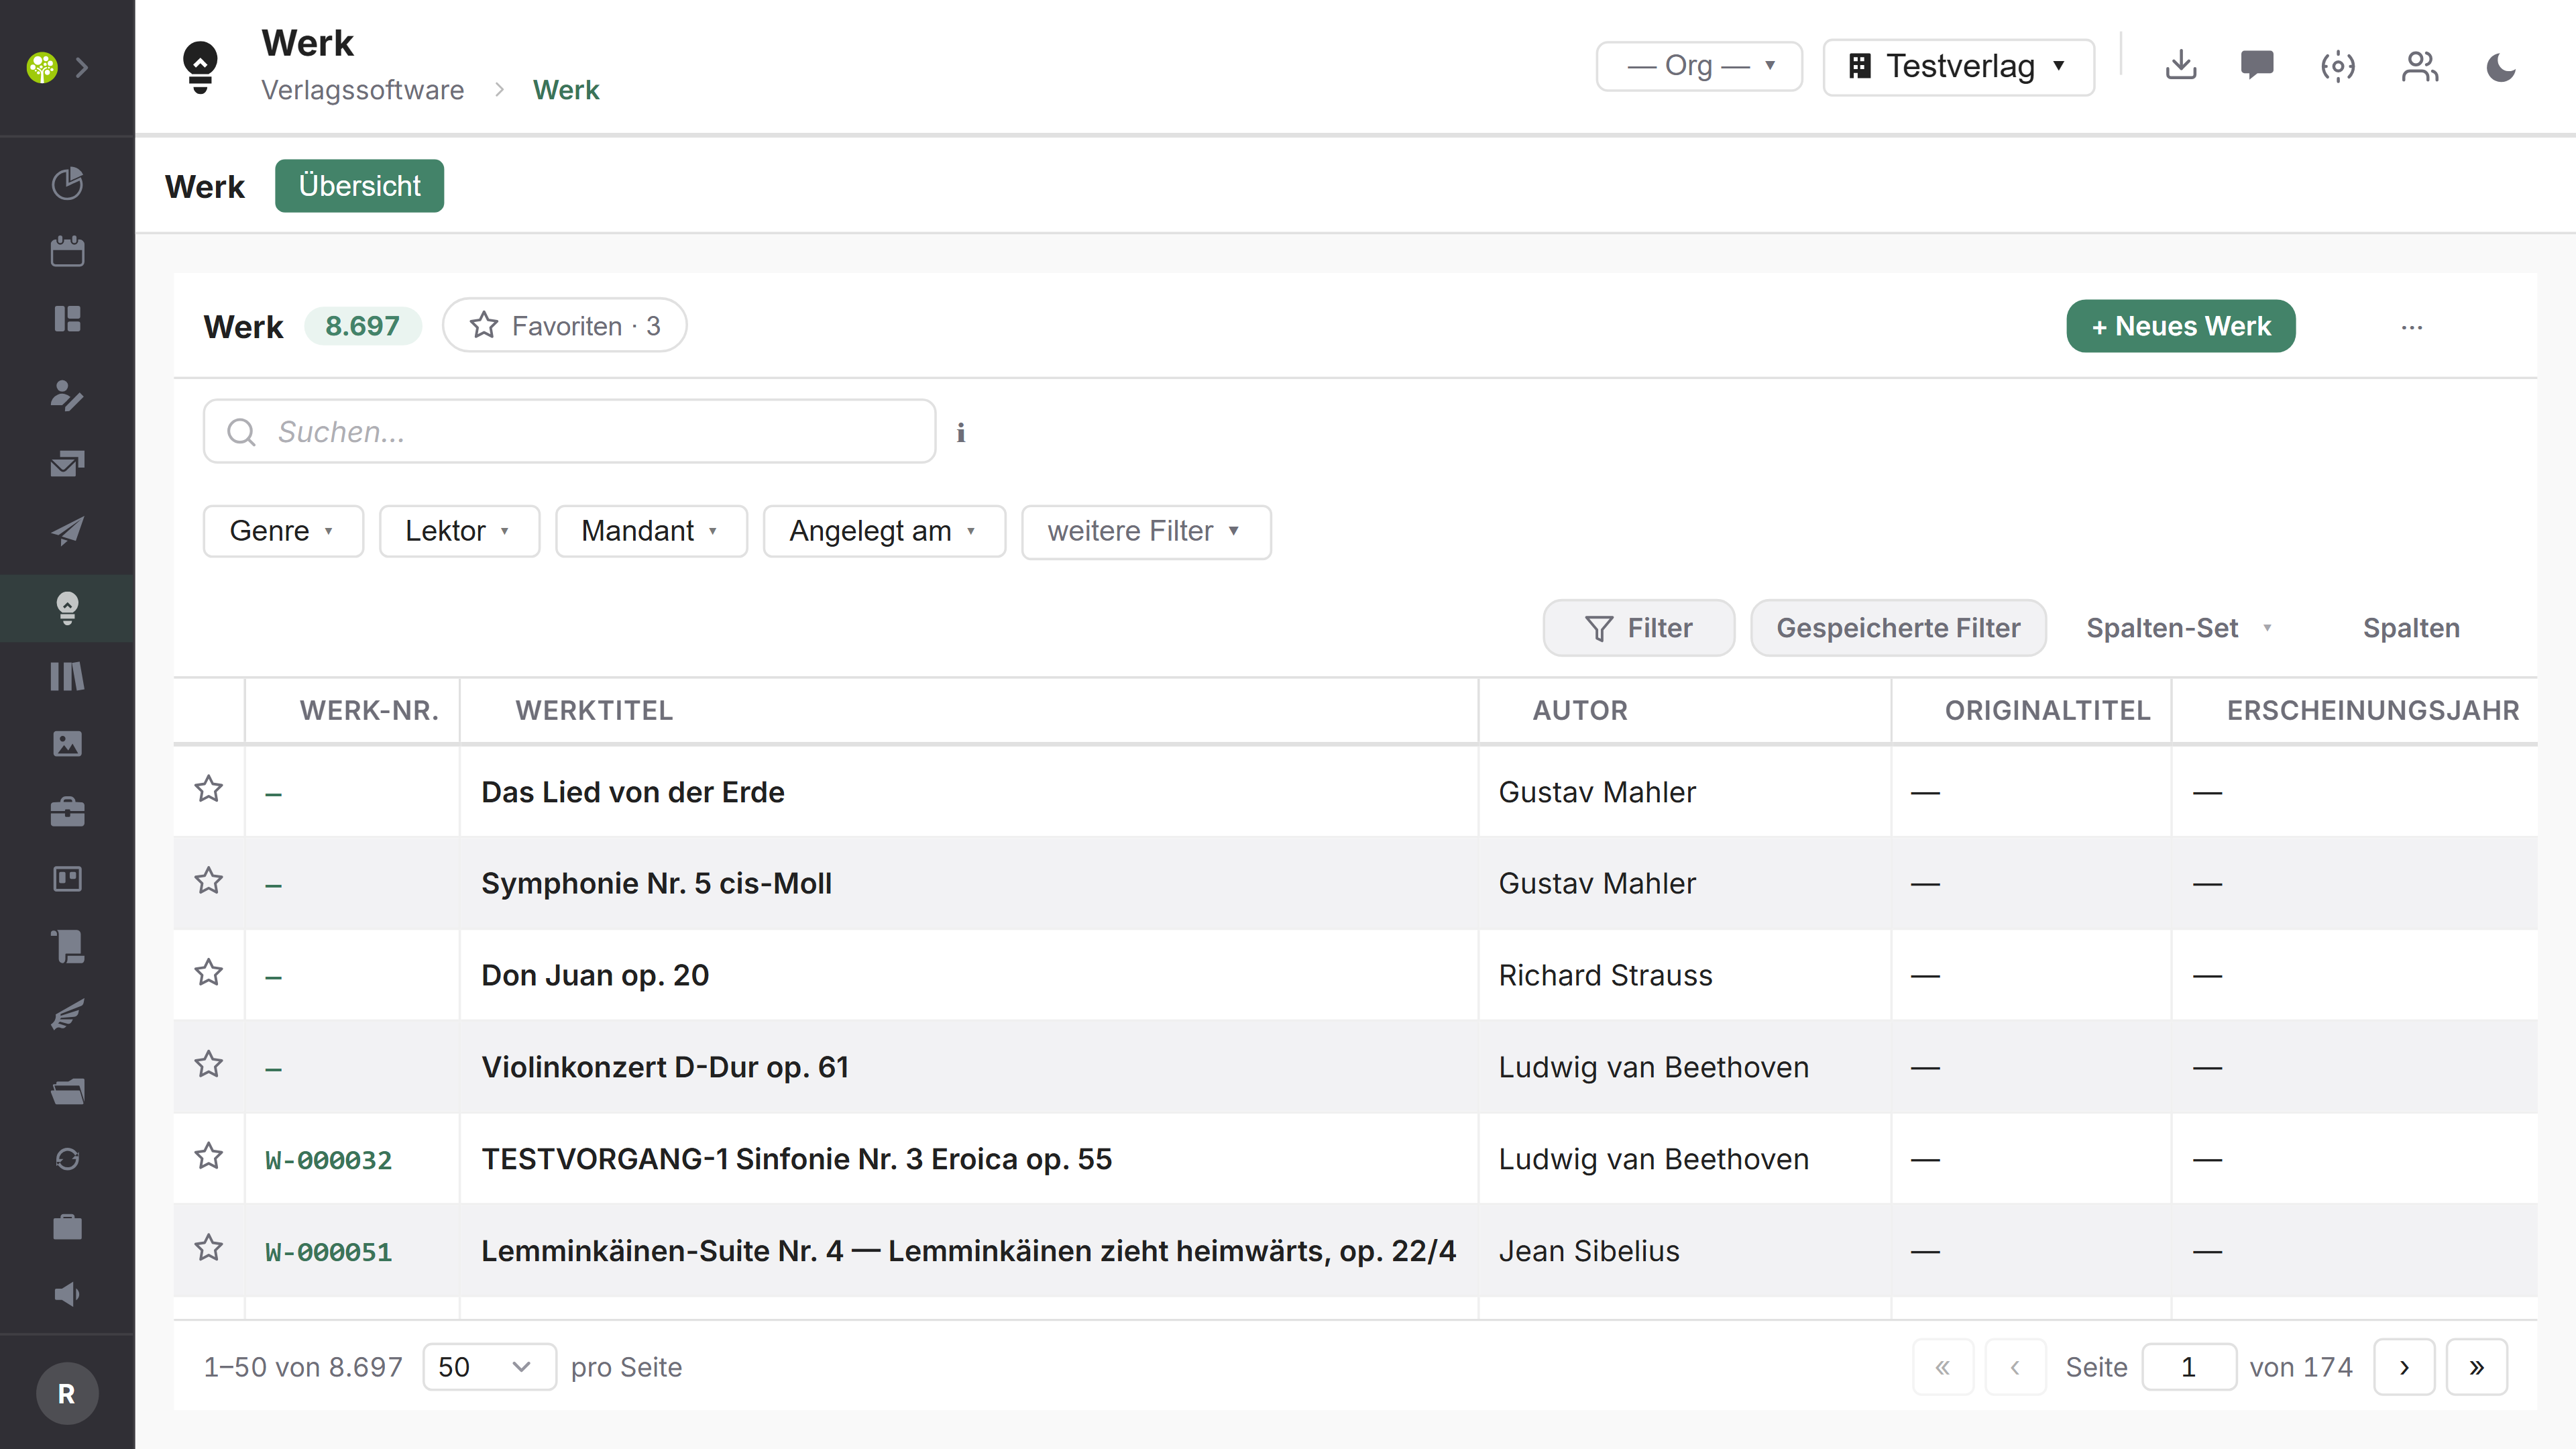Click the search info 'i' icon
2576x1449 pixels.
click(961, 432)
